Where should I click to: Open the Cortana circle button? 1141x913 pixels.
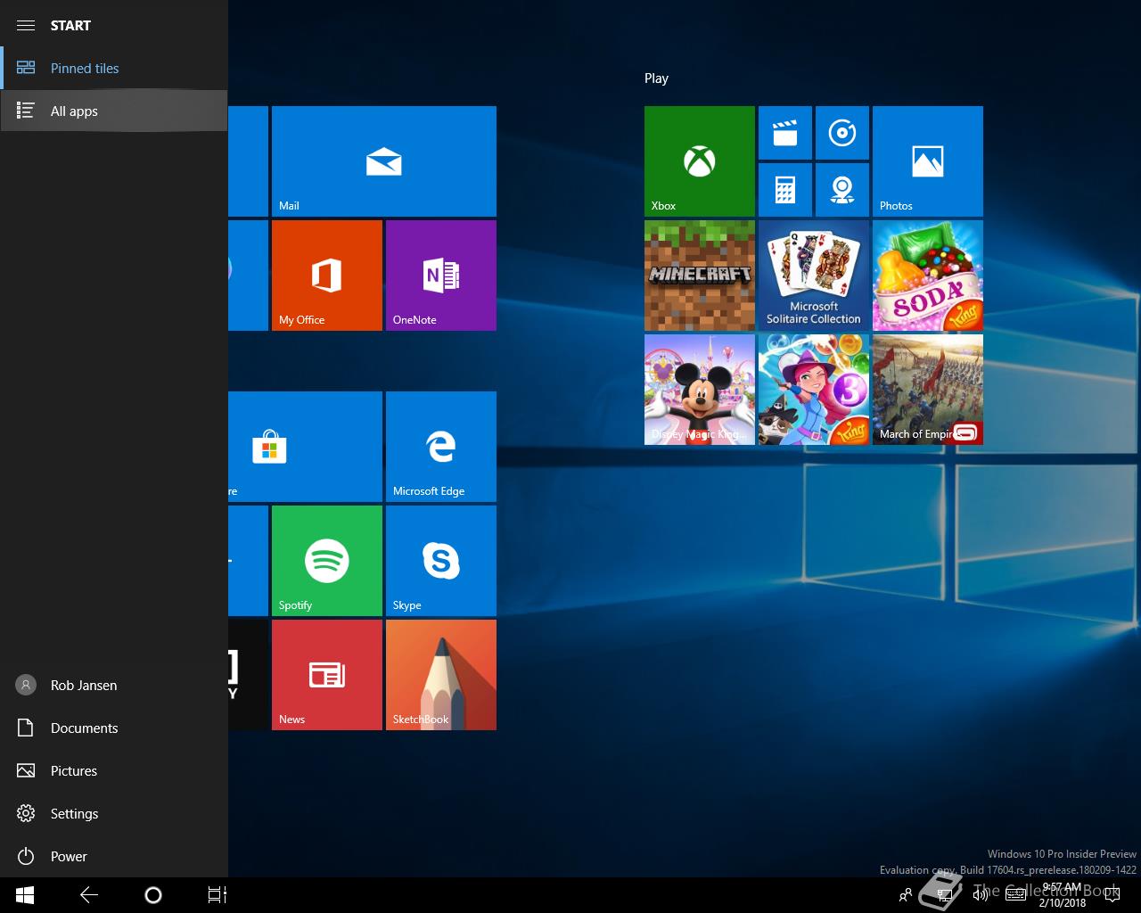click(152, 895)
